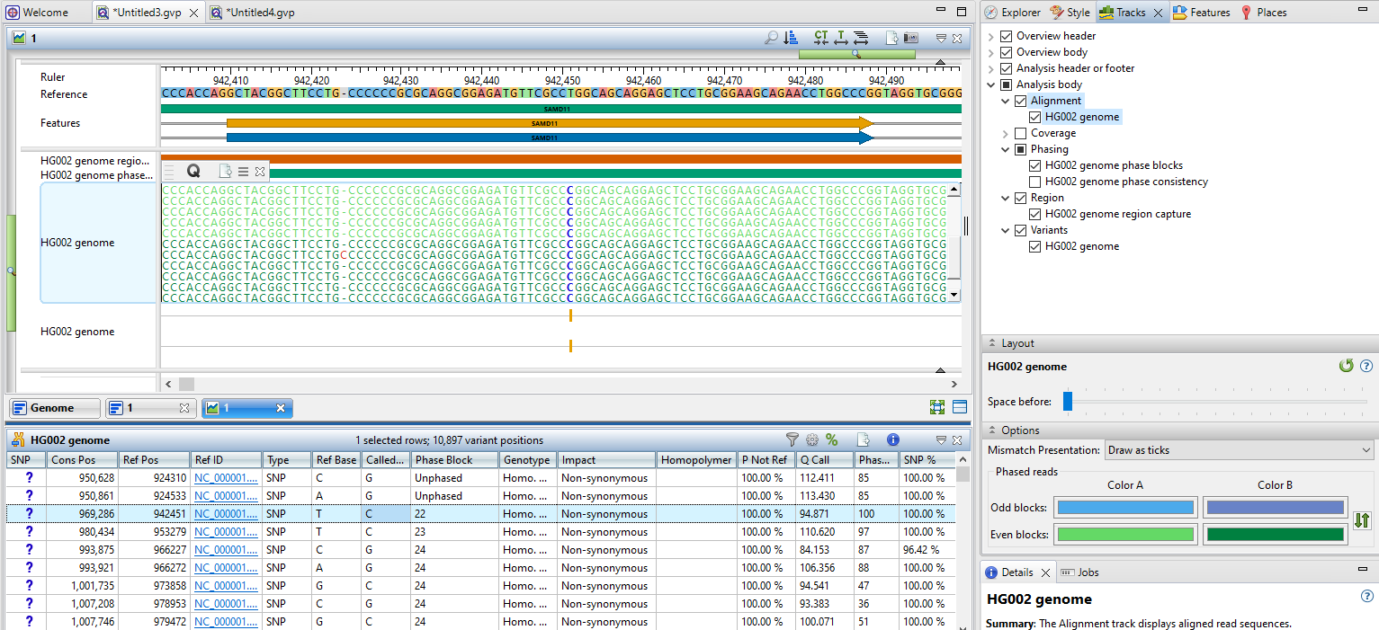1379x630 pixels.
Task: Expand the Coverage tree node
Action: pos(1006,133)
